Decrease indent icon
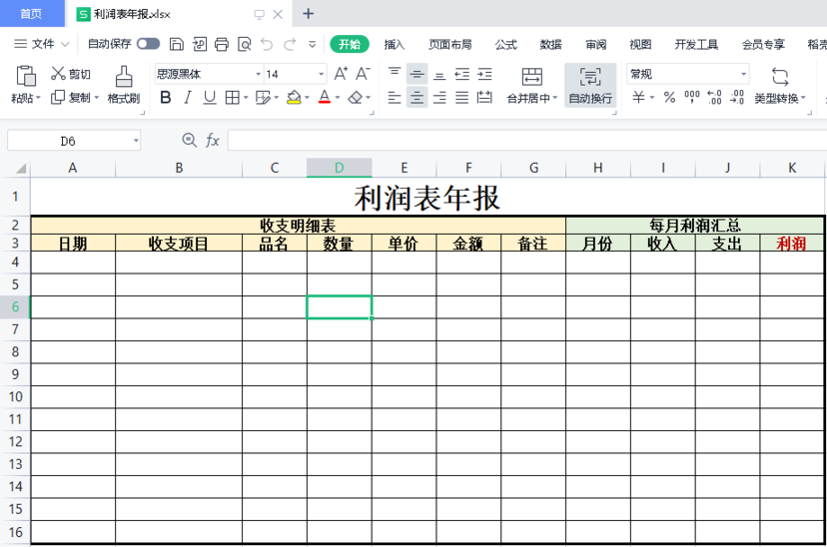 click(462, 74)
